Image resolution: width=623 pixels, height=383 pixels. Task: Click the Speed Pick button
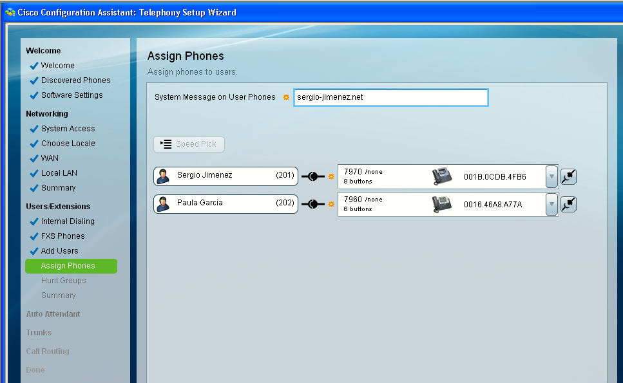189,144
